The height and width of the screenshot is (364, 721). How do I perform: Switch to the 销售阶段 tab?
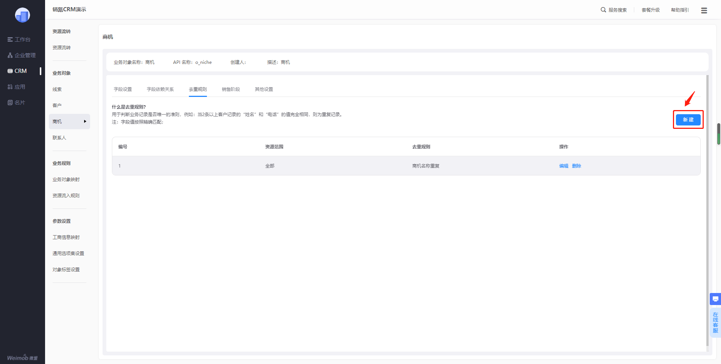(x=231, y=89)
